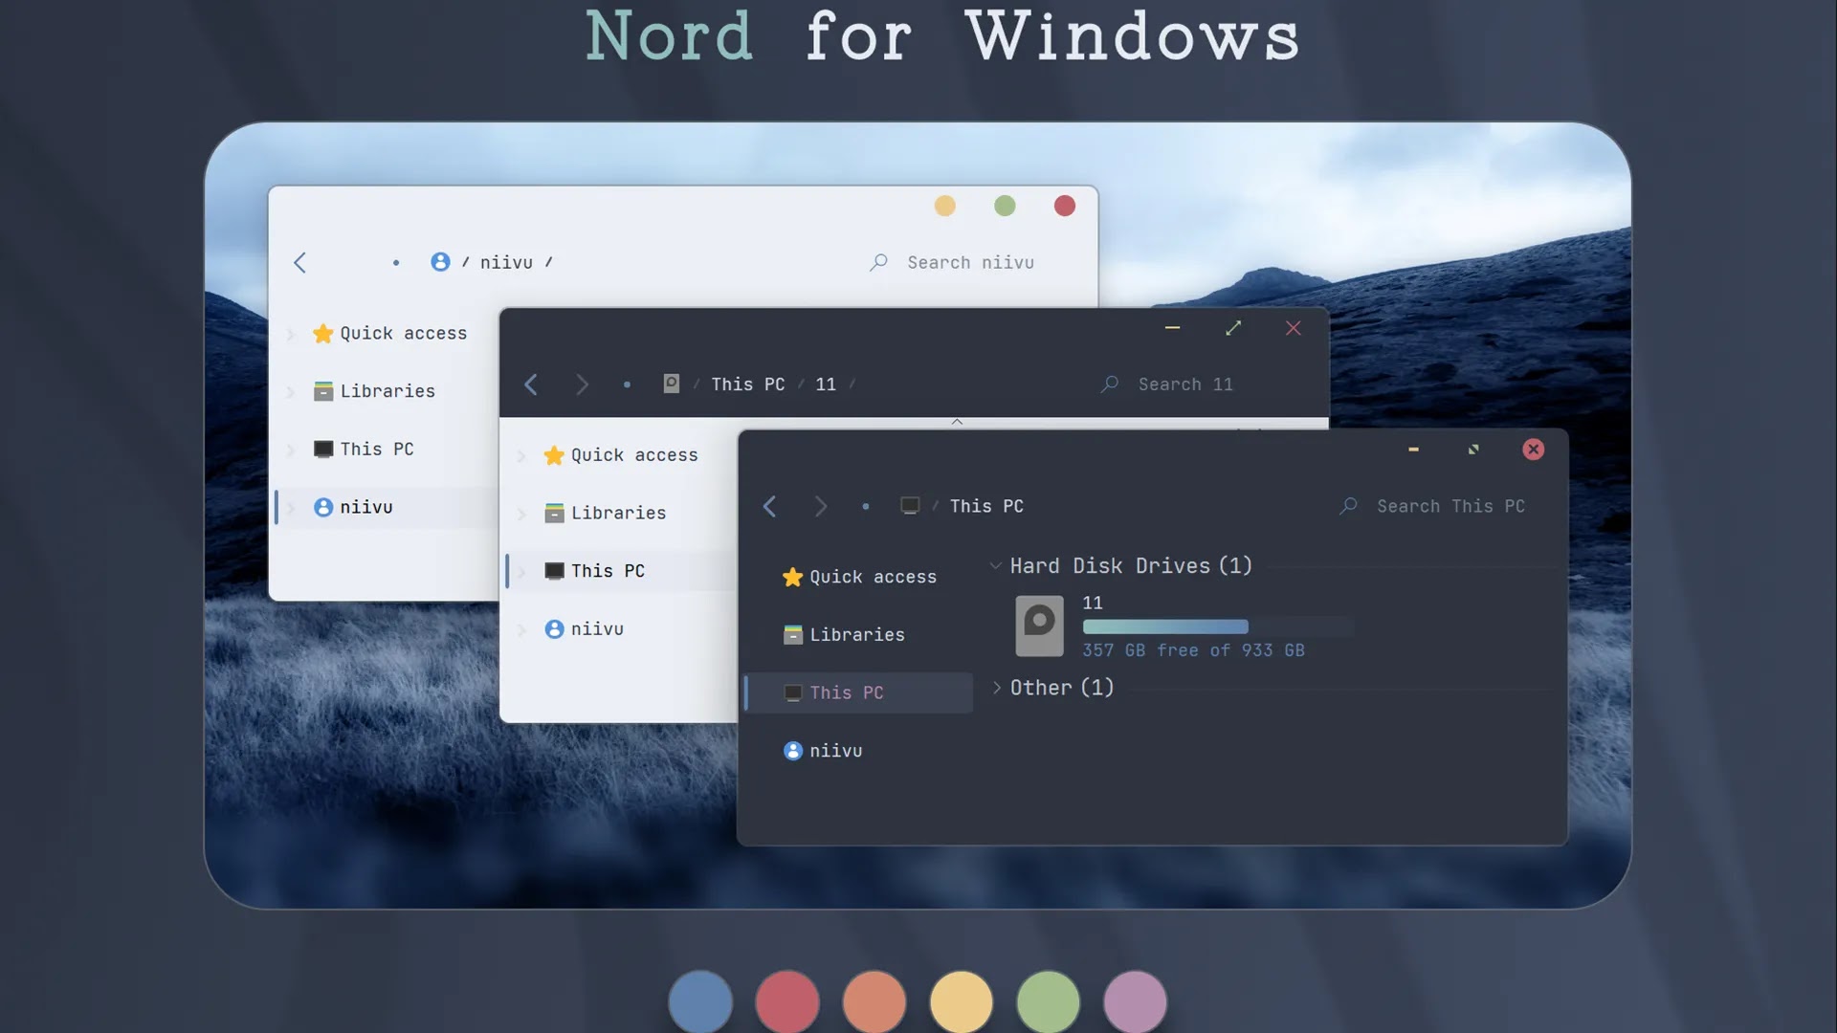Click the monitor icon in the This PC address bar

point(910,505)
